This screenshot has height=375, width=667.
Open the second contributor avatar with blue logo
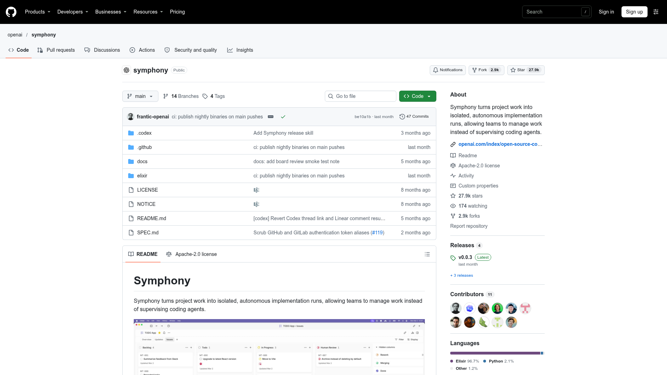[x=470, y=308]
